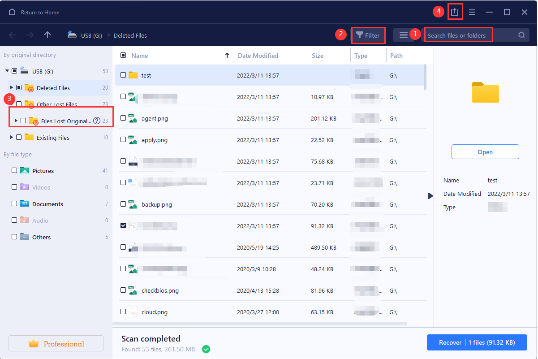Check the checkbox next to agent.png
538x359 pixels.
pyautogui.click(x=123, y=118)
